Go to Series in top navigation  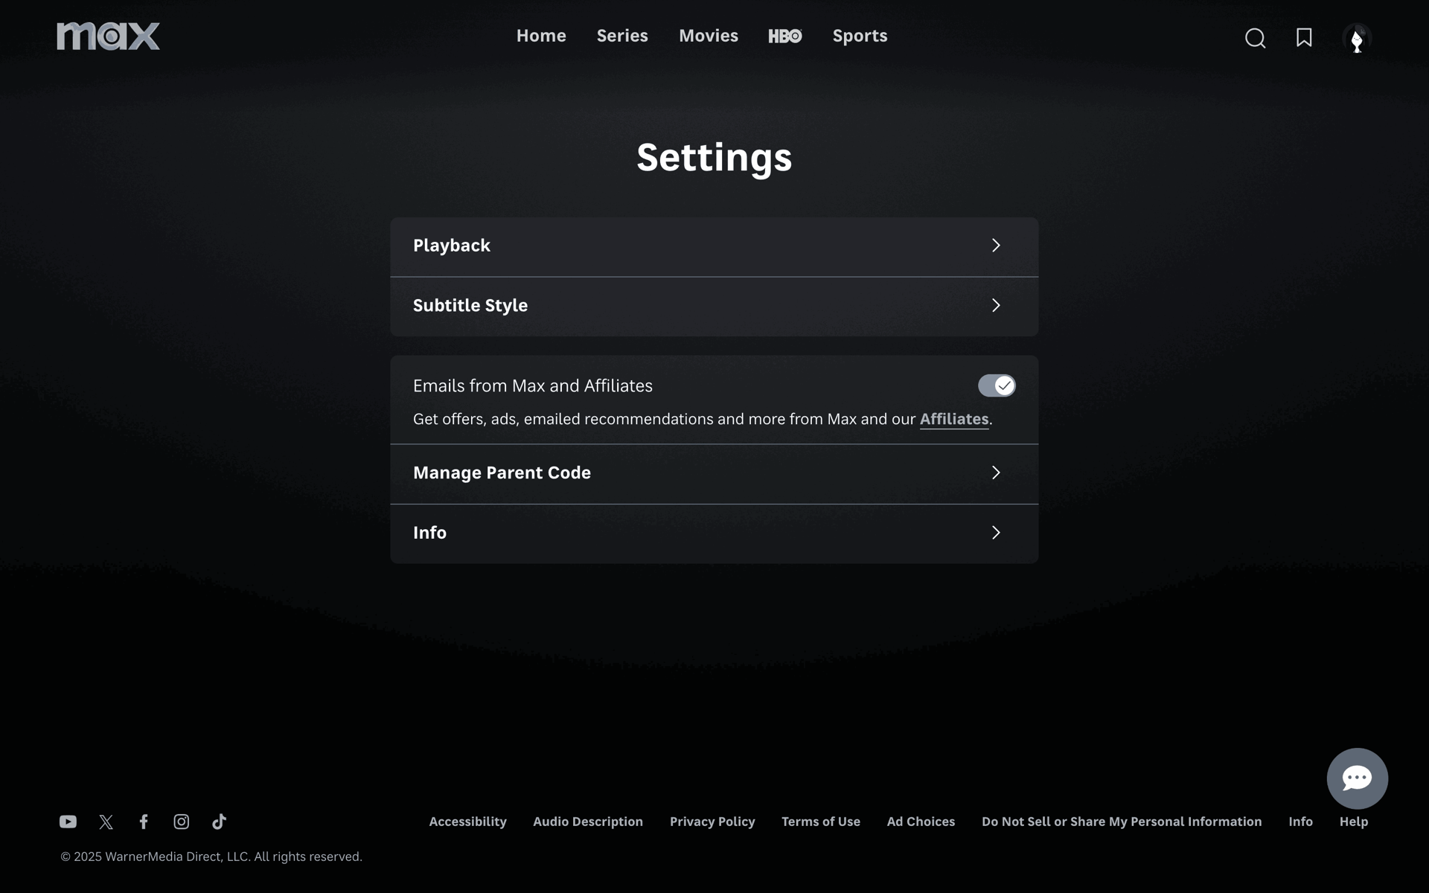coord(622,36)
